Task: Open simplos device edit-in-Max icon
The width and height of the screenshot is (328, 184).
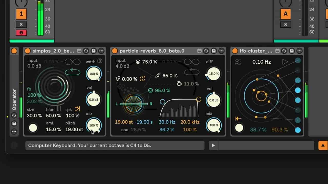Action: click(x=79, y=51)
